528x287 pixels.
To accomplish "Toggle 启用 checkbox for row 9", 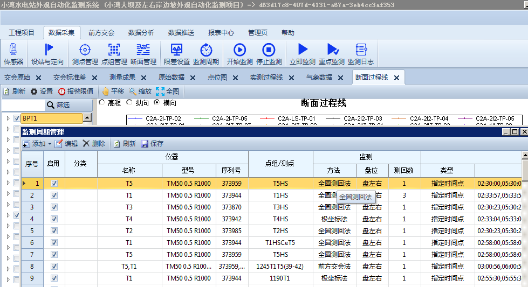I will click(54, 278).
